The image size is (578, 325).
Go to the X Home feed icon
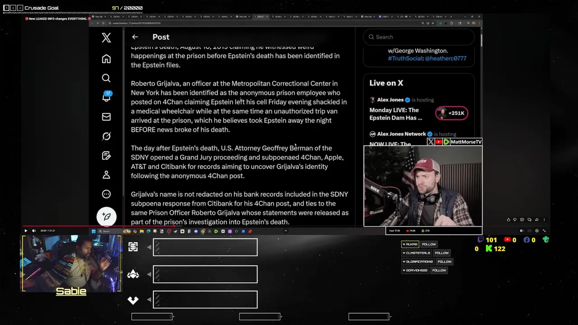click(106, 59)
